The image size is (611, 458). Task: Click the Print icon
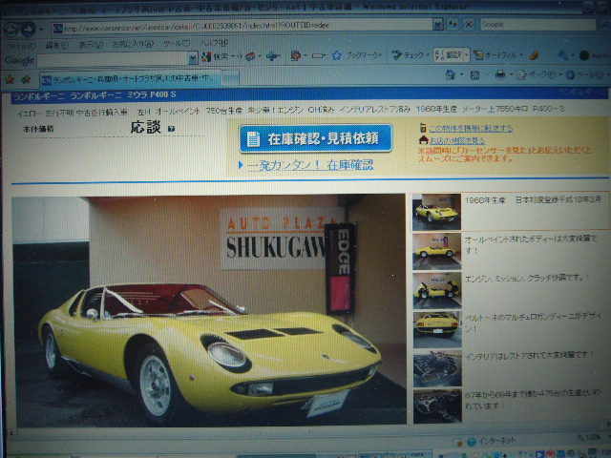pos(500,74)
